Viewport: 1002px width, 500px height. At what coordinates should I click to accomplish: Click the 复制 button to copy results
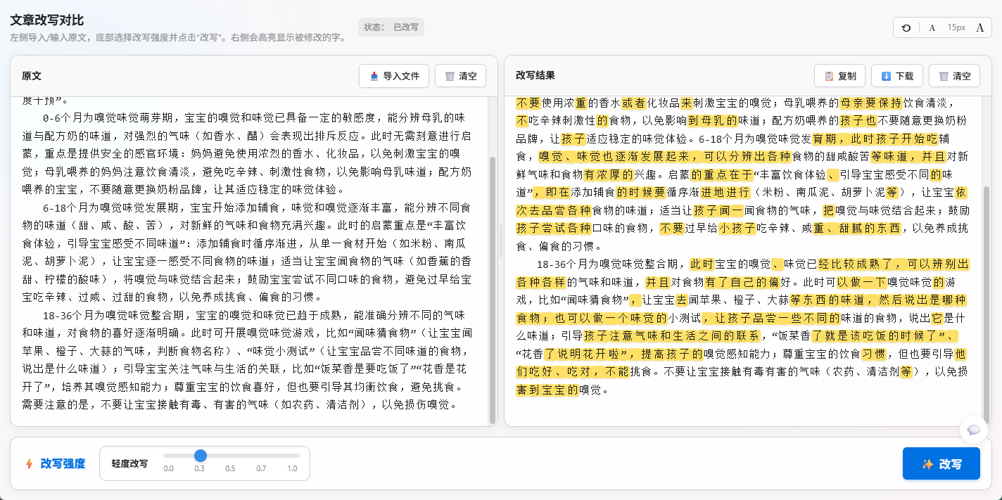(840, 76)
